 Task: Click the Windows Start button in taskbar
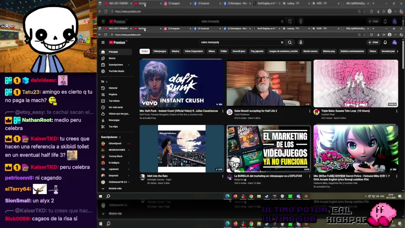pos(101,196)
